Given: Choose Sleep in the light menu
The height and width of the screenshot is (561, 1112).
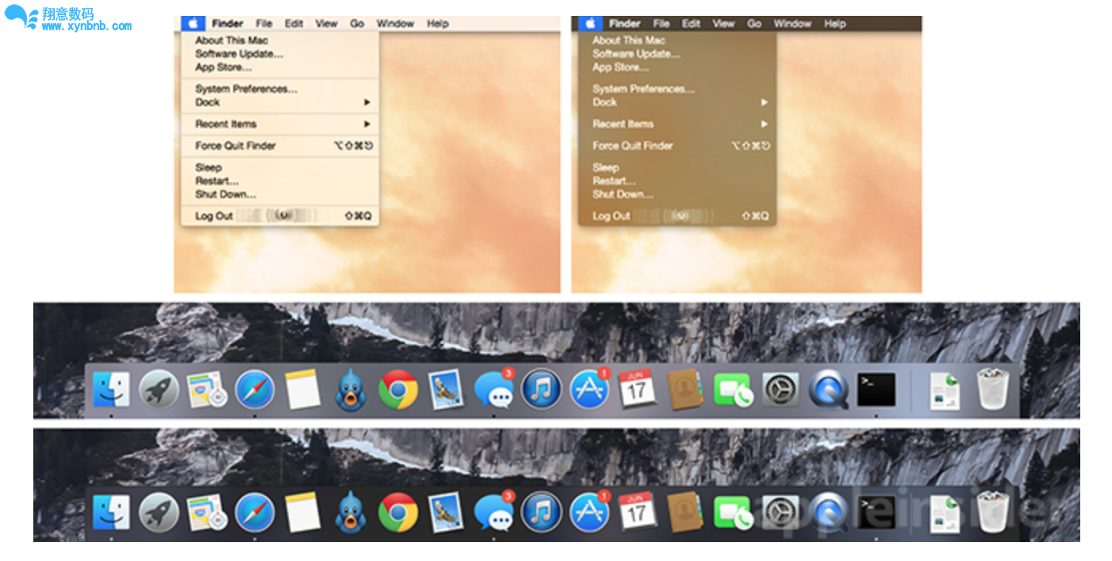Looking at the screenshot, I should 209,167.
